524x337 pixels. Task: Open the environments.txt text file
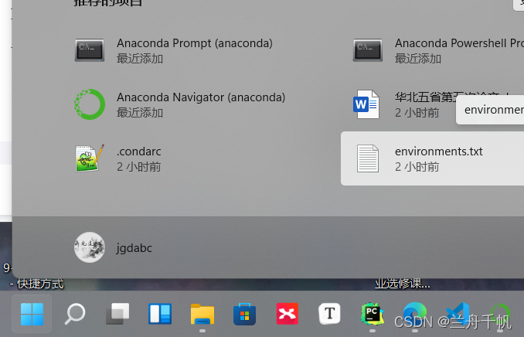(433, 158)
